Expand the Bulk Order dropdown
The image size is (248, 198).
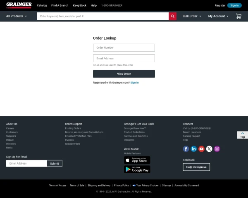(x=192, y=16)
